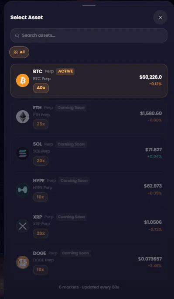Click the XRP 20x leverage badge

41,233
